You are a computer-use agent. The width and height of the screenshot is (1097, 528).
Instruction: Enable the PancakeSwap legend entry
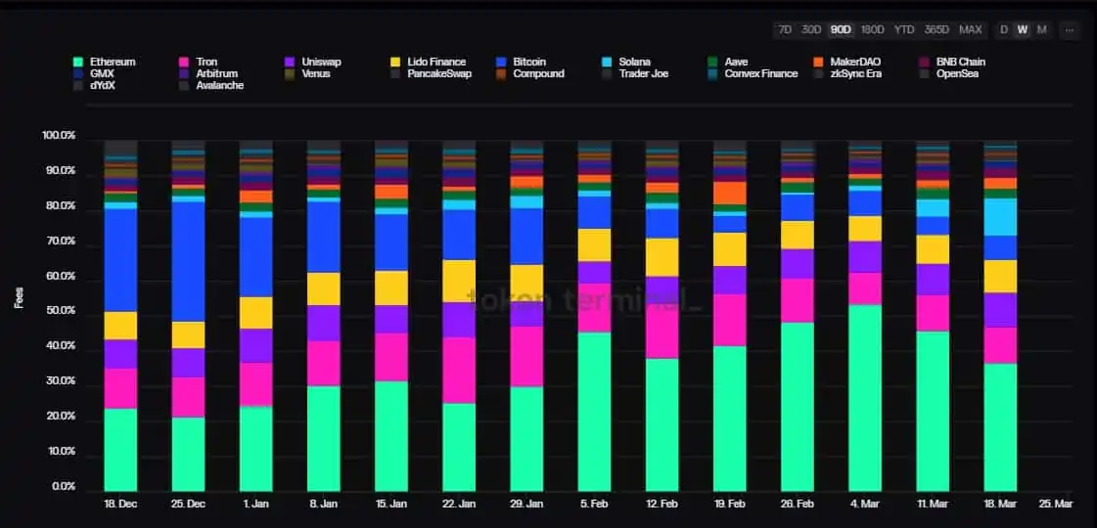[431, 73]
